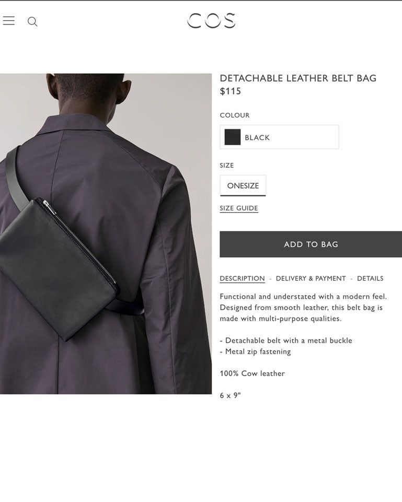Image resolution: width=402 pixels, height=502 pixels.
Task: Click the product title Detachable Leather Belt Bag
Action: [x=298, y=78]
